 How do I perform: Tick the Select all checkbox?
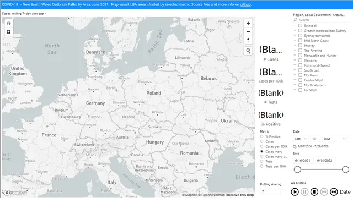pyautogui.click(x=300, y=26)
